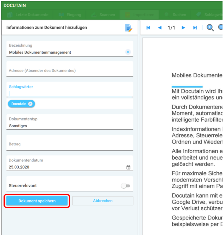224x237 pixels.
Task: Click the page indicator 1/1
Action: pos(171,28)
